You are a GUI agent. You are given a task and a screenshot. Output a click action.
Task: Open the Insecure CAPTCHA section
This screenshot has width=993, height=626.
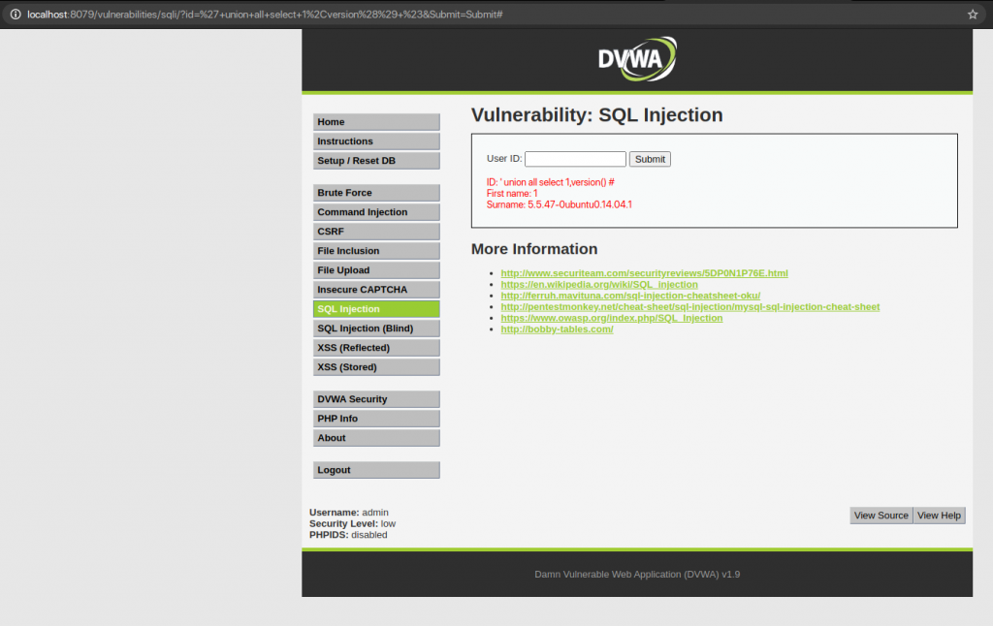(376, 289)
